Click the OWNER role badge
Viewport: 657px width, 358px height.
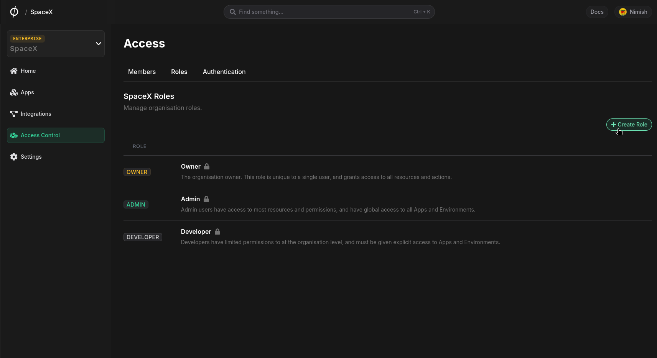pos(137,172)
